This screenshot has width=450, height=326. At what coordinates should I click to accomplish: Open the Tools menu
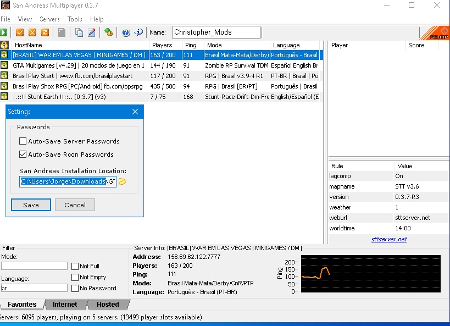pos(75,19)
